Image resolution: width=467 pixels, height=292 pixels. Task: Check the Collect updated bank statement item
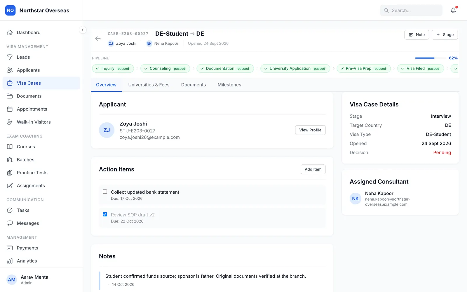(105, 192)
